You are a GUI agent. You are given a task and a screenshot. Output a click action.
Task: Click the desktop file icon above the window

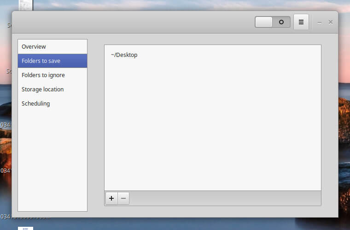tap(25, 5)
